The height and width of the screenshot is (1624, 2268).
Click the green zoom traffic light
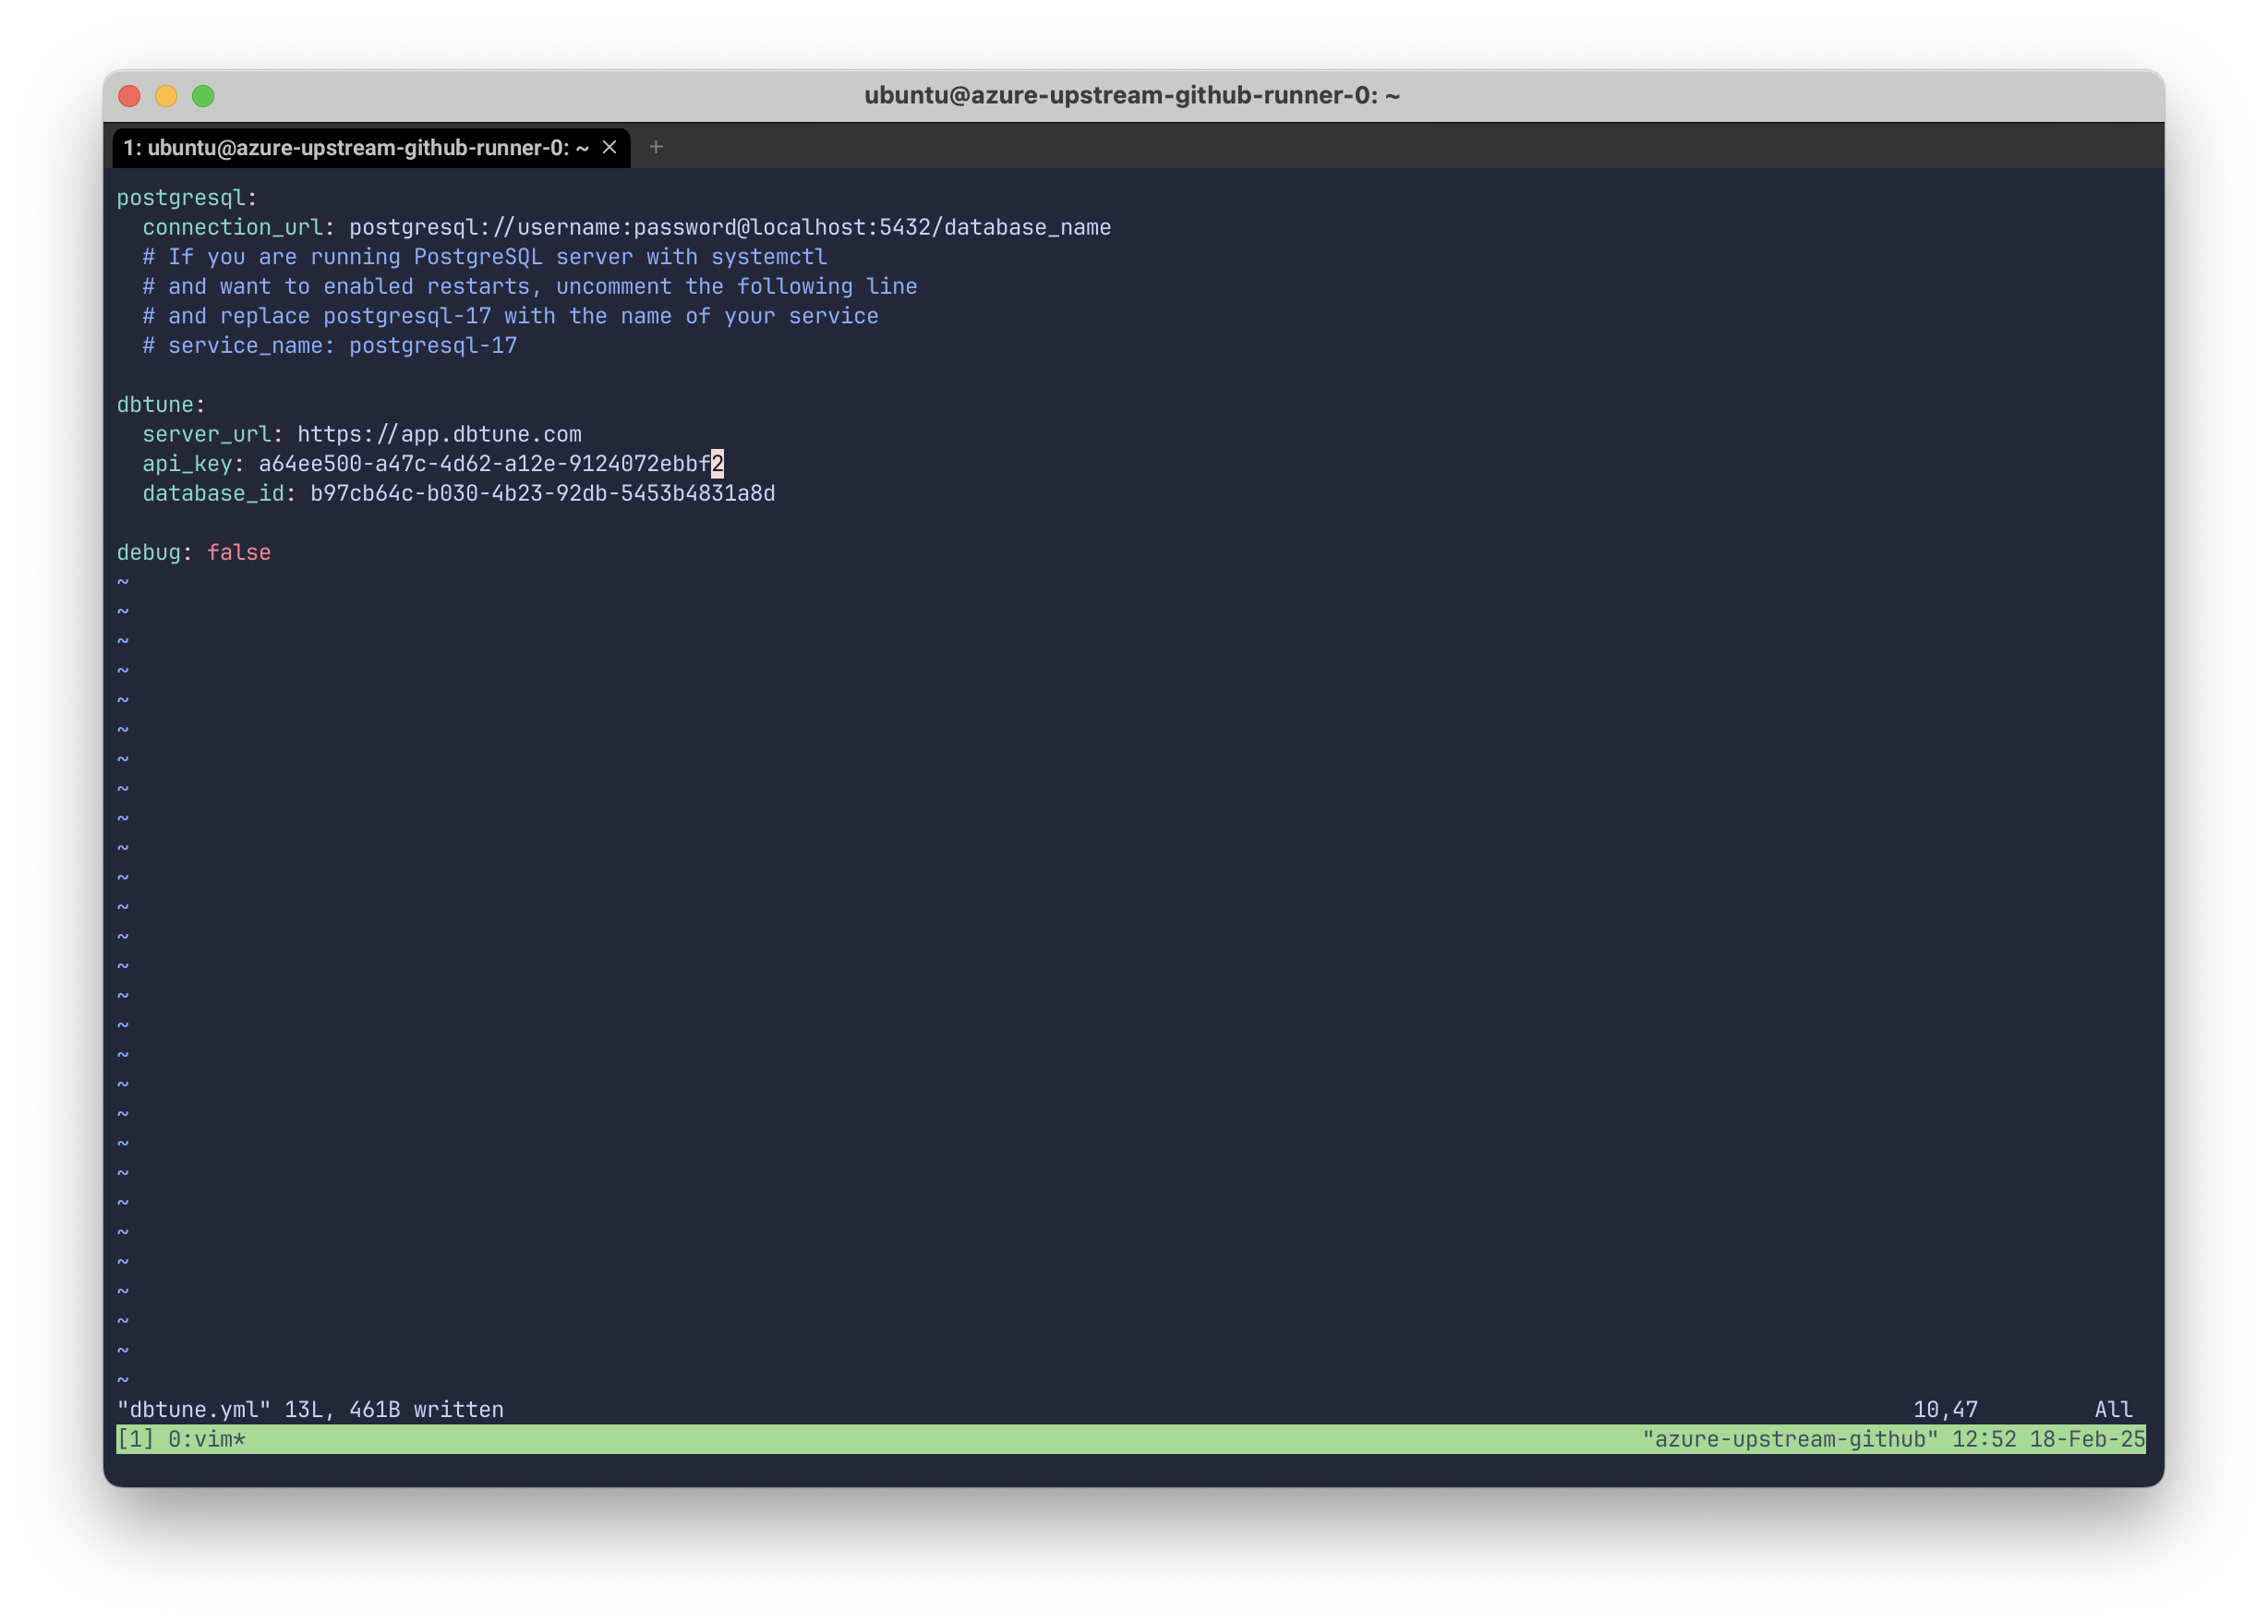pos(203,96)
